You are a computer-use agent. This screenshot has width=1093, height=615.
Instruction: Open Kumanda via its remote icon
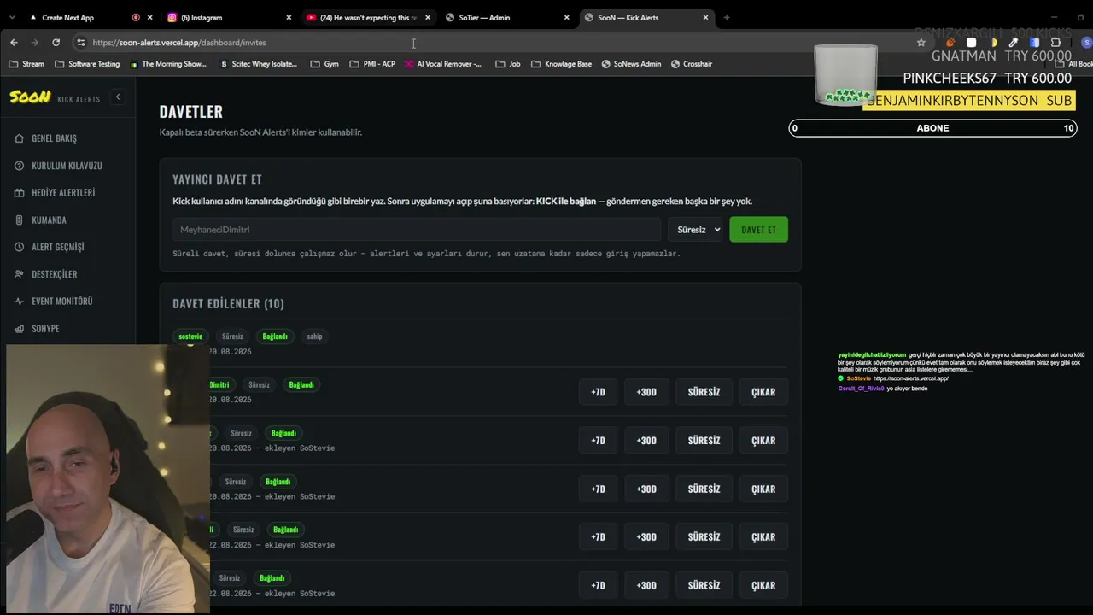20,220
